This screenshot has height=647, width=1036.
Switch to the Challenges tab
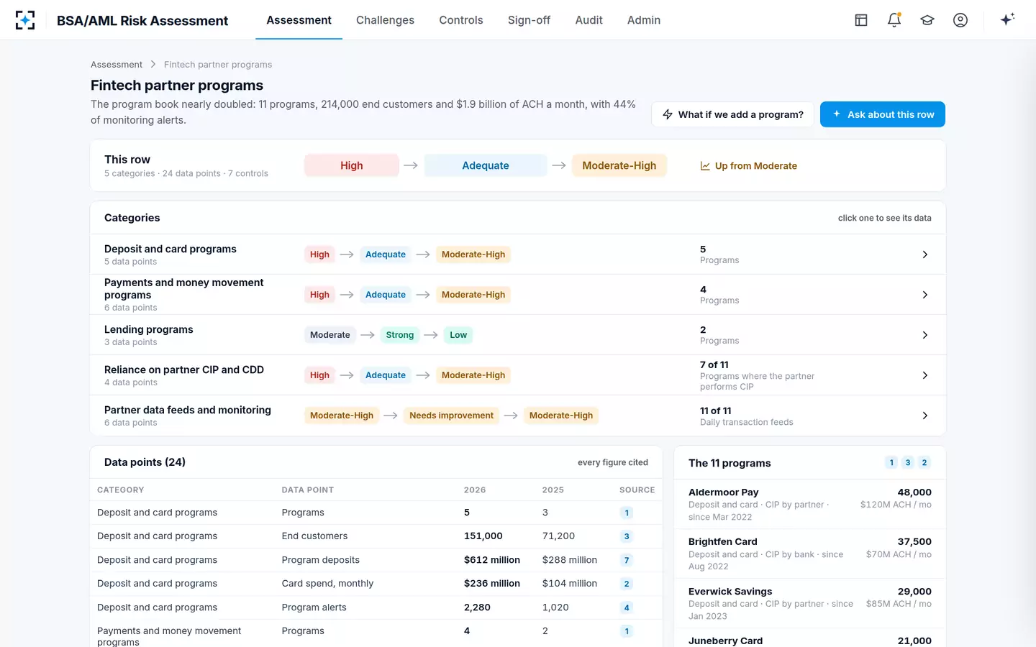pos(385,20)
